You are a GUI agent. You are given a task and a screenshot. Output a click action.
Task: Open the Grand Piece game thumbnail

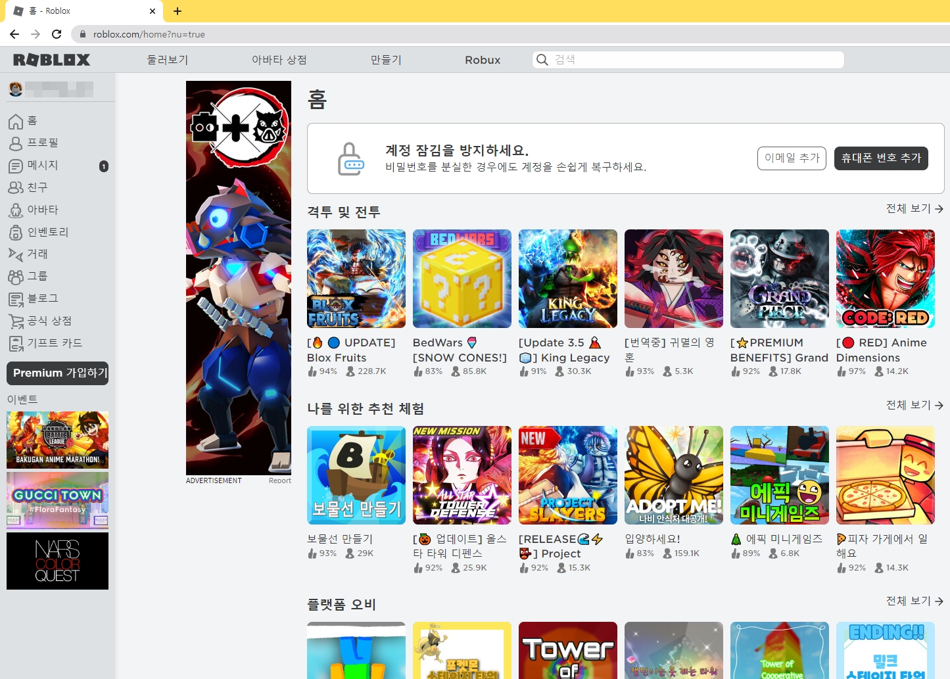point(780,279)
